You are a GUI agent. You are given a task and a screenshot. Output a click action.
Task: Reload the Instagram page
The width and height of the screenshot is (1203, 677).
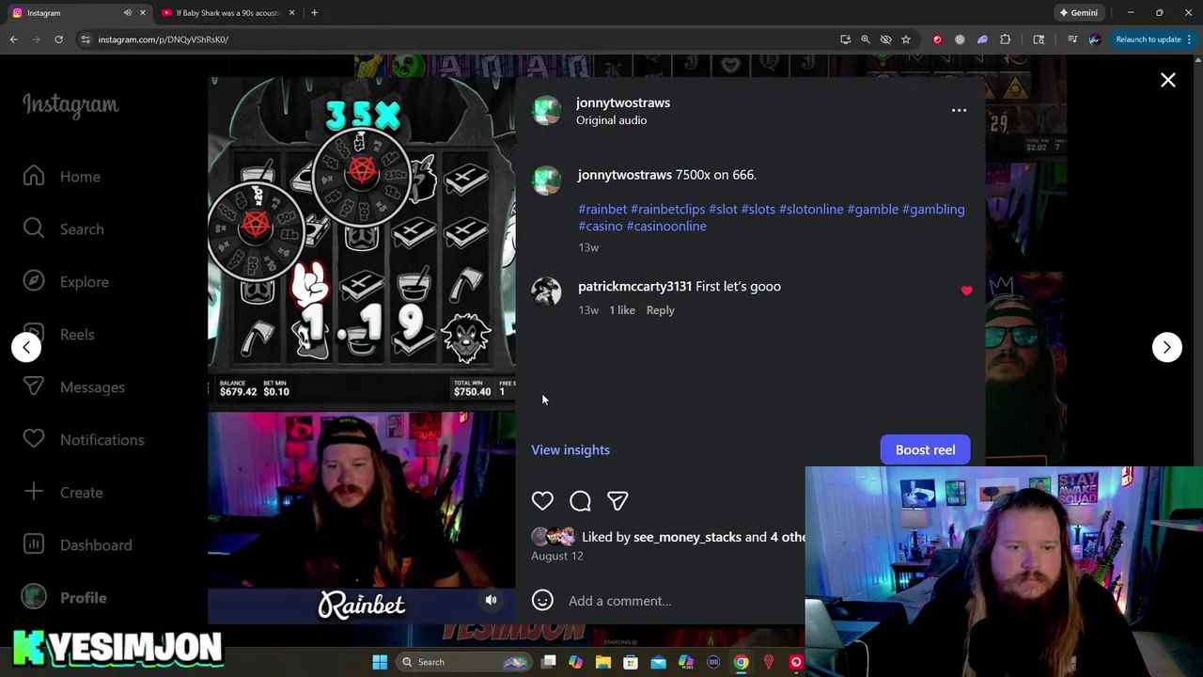[58, 39]
